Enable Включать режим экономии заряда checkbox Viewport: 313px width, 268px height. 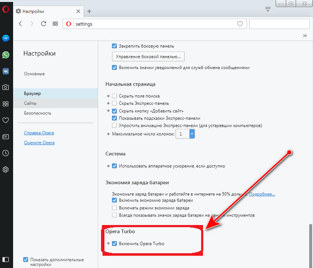[x=114, y=208]
